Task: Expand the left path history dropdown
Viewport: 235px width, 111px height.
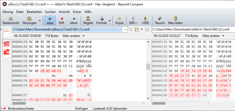Action: point(125,29)
